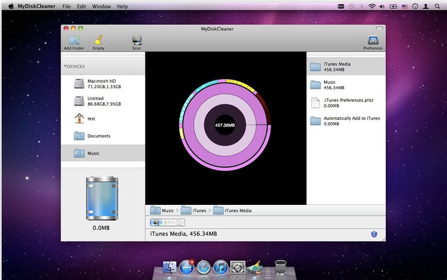Viewport: 447px width, 280px height.
Task: Click the status text iTunes Media, 456.34MB
Action: coord(184,234)
